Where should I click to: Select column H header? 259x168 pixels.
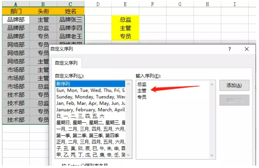tap(207, 4)
